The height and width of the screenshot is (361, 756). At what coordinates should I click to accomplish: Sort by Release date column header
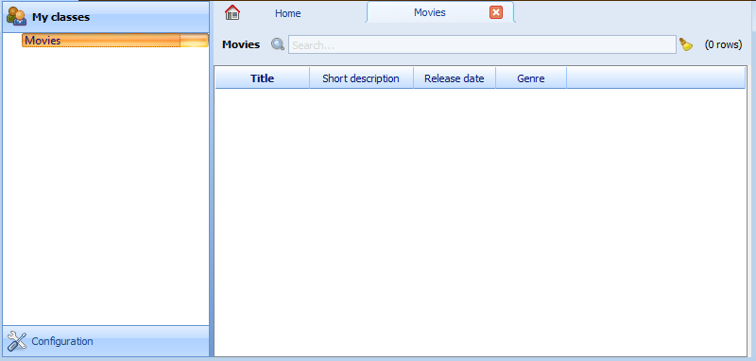pyautogui.click(x=455, y=78)
